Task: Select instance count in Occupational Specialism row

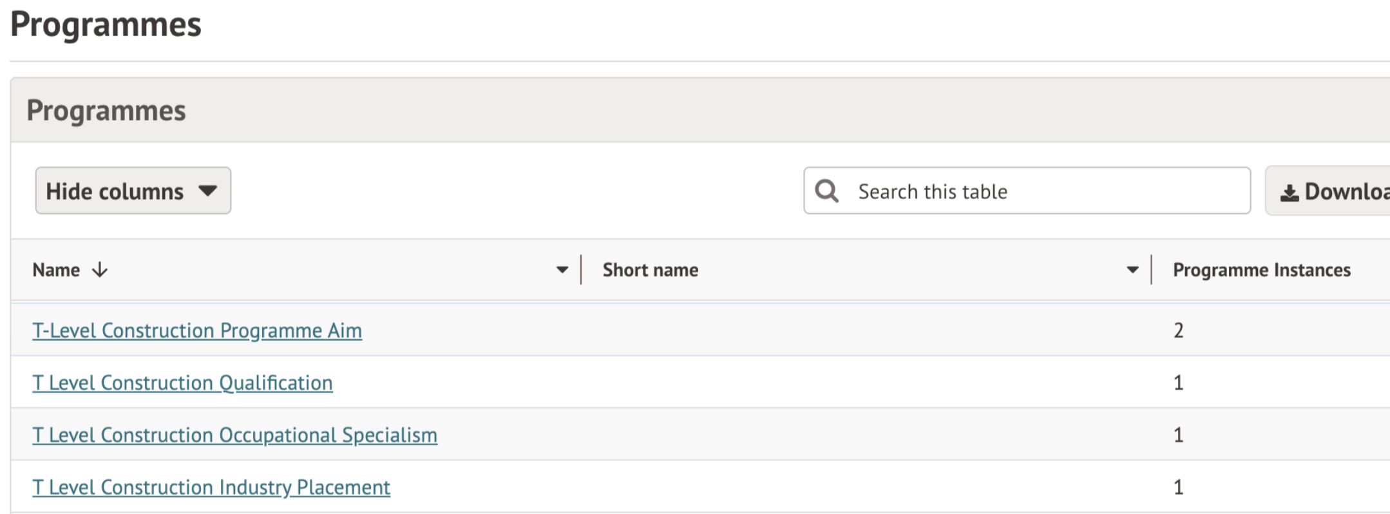Action: click(x=1178, y=435)
